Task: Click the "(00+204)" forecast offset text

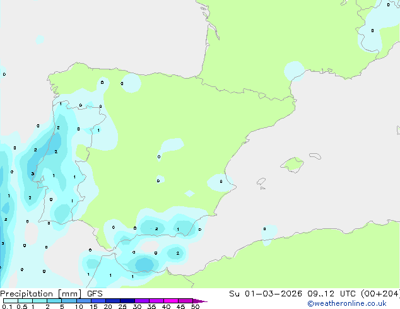Action: pyautogui.click(x=380, y=294)
